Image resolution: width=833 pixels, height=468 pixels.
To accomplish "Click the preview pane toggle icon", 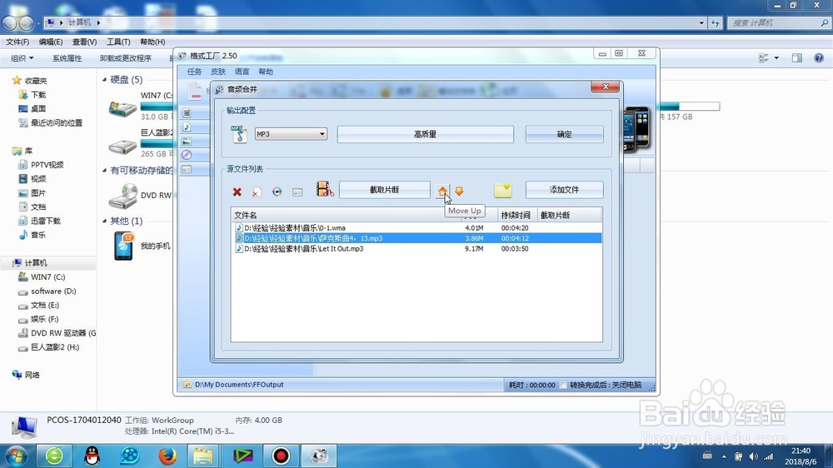I will tap(797, 58).
